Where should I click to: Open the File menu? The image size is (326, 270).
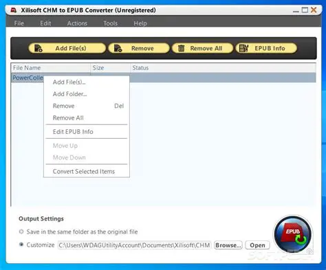[19, 23]
